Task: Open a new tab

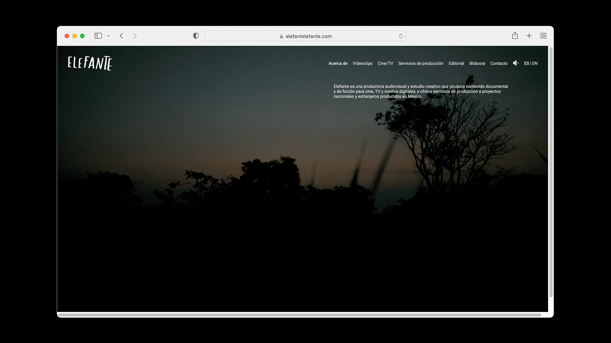Action: point(529,36)
